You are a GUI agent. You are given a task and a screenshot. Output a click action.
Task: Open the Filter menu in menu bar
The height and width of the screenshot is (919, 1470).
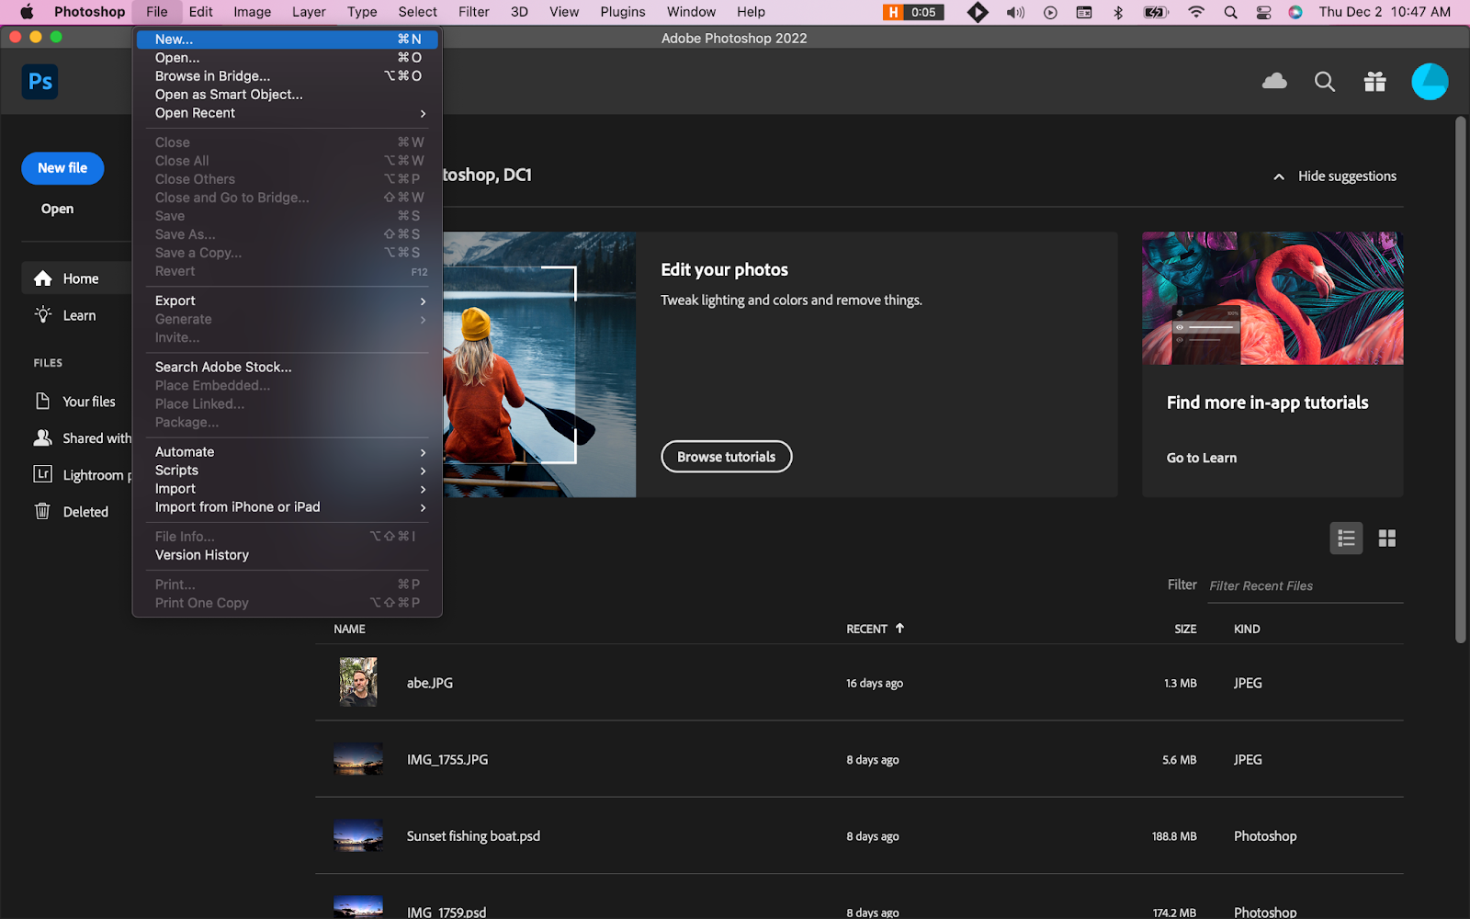[x=474, y=12]
